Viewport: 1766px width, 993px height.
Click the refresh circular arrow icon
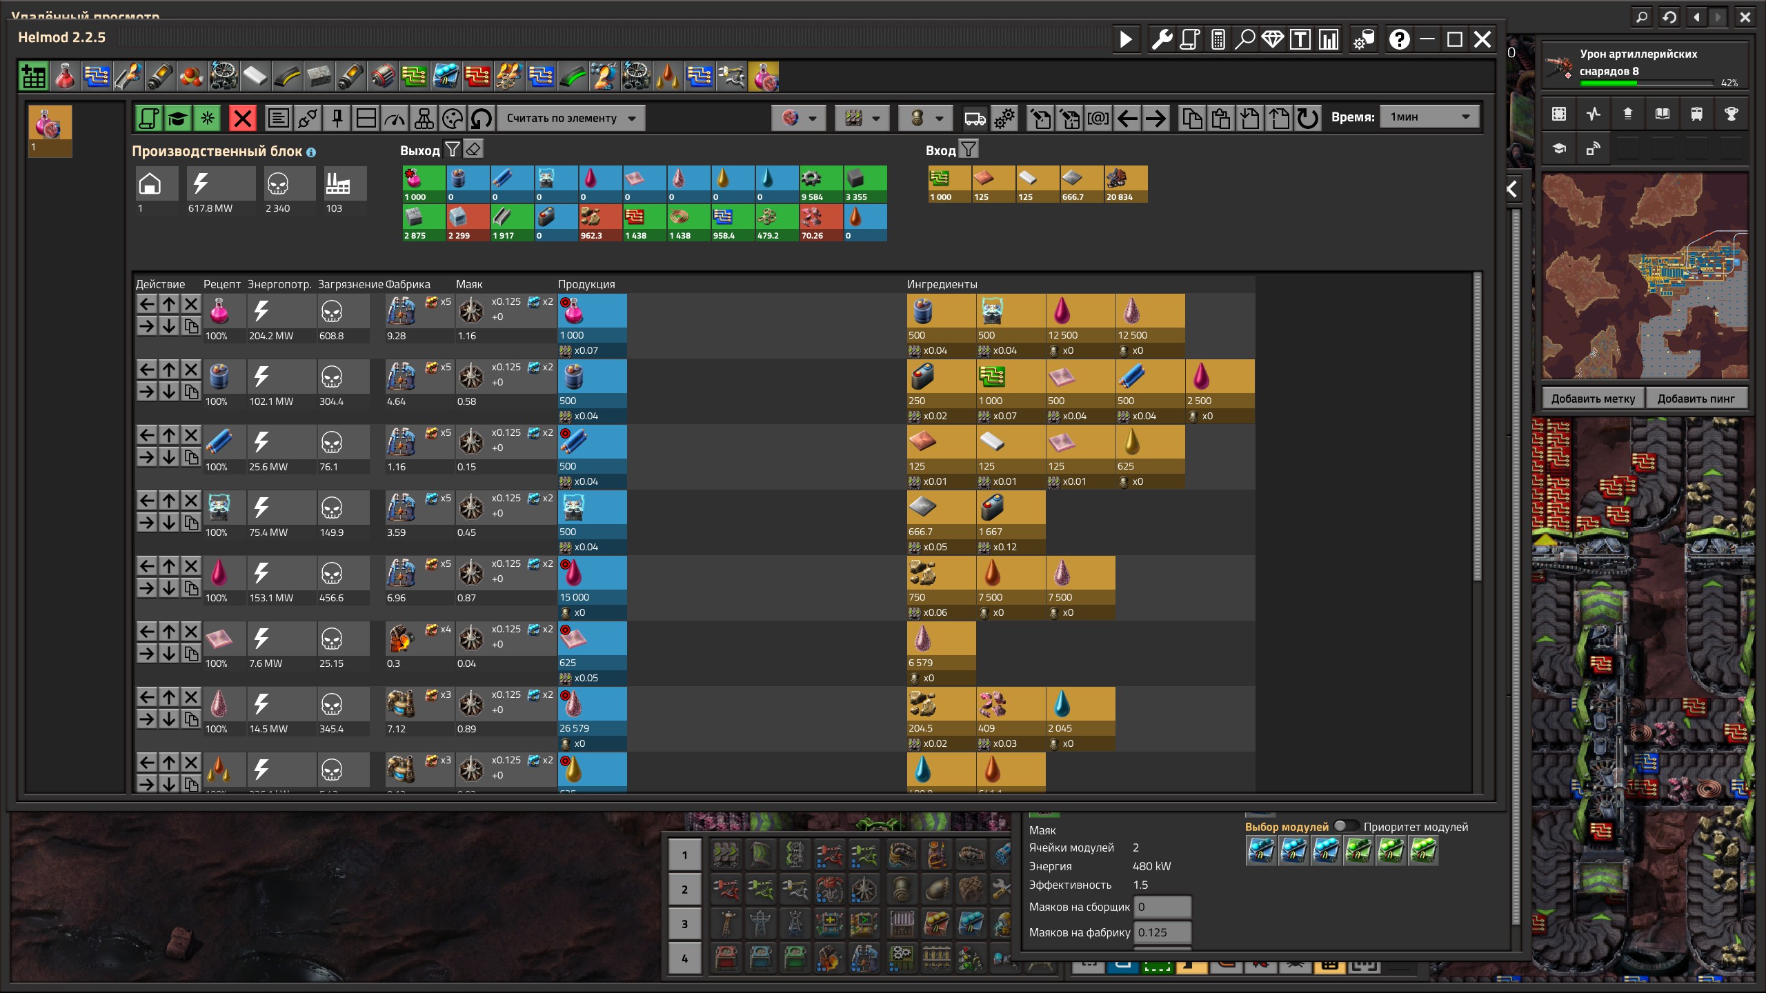[x=1307, y=118]
